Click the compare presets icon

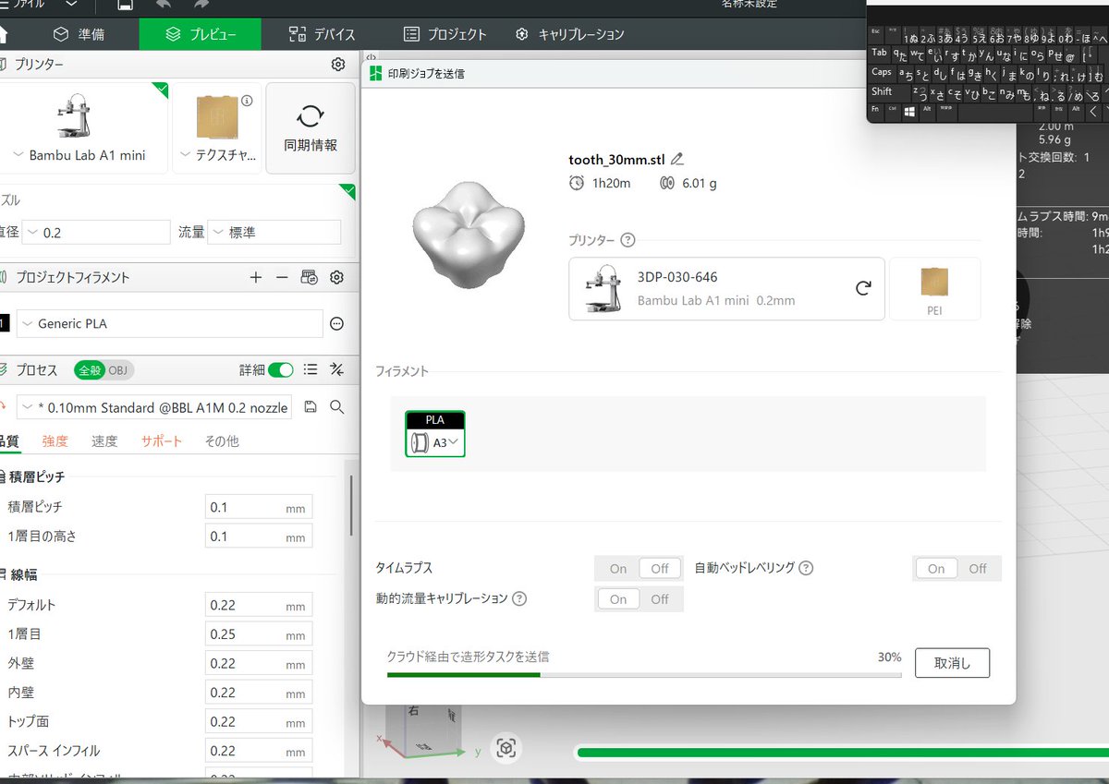(337, 369)
